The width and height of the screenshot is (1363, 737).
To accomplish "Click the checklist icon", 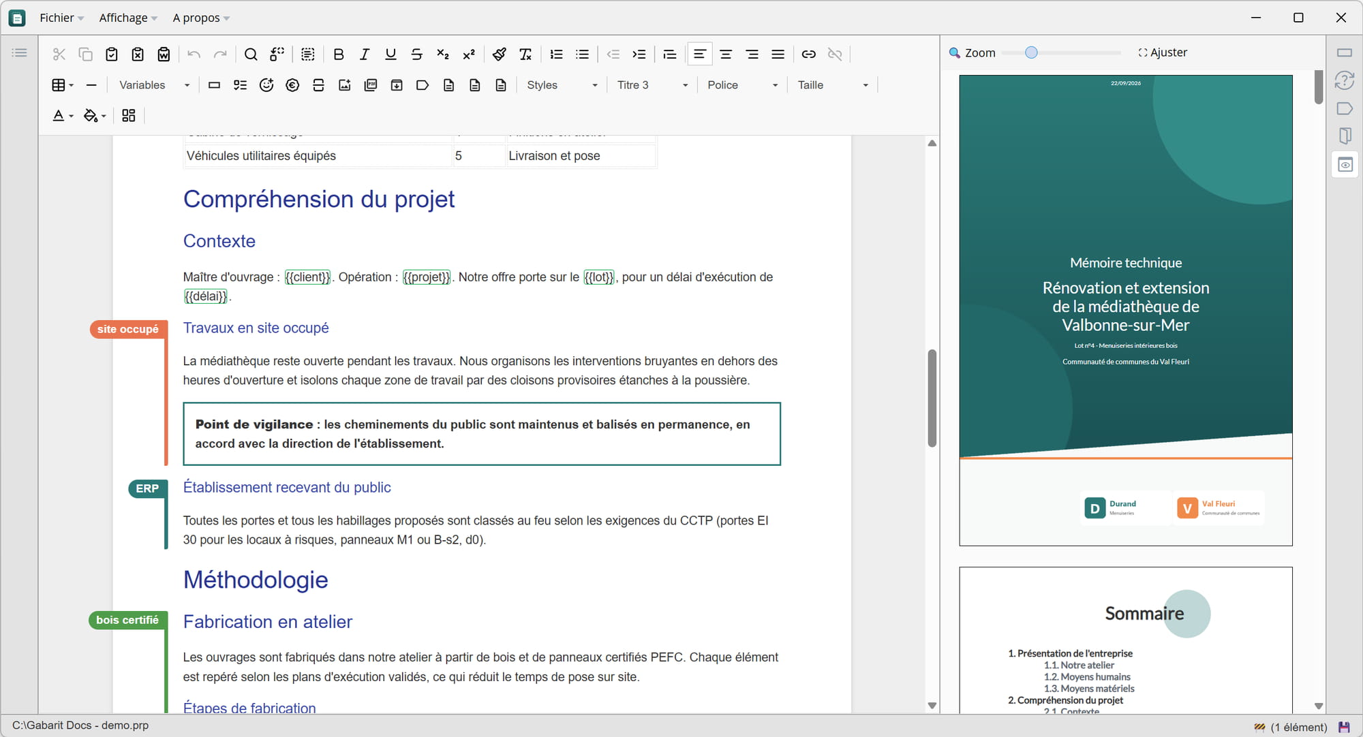I will 240,85.
